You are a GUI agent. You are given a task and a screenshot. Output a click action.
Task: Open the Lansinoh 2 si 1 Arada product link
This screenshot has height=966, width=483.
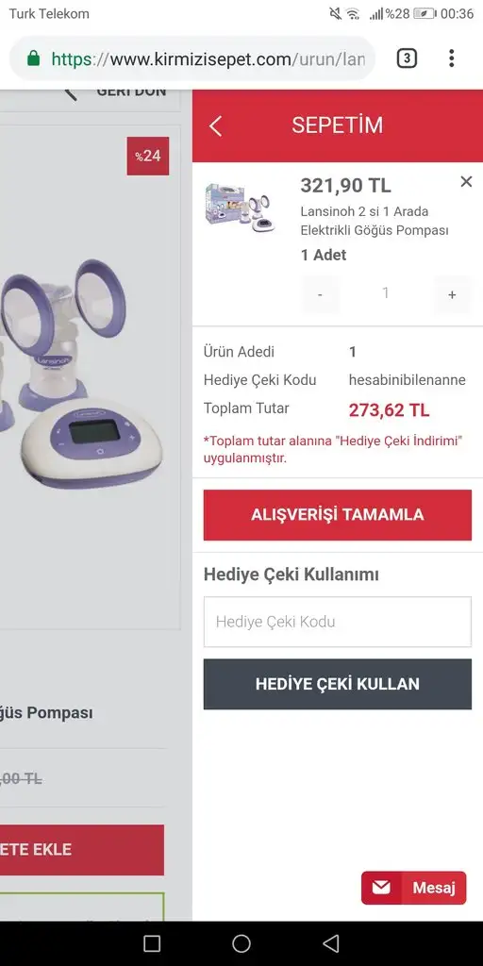[374, 221]
